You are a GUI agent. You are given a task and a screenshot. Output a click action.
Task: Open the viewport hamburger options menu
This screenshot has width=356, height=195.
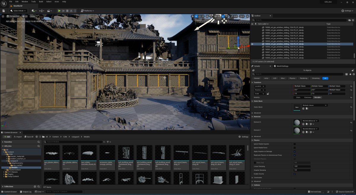(3, 16)
